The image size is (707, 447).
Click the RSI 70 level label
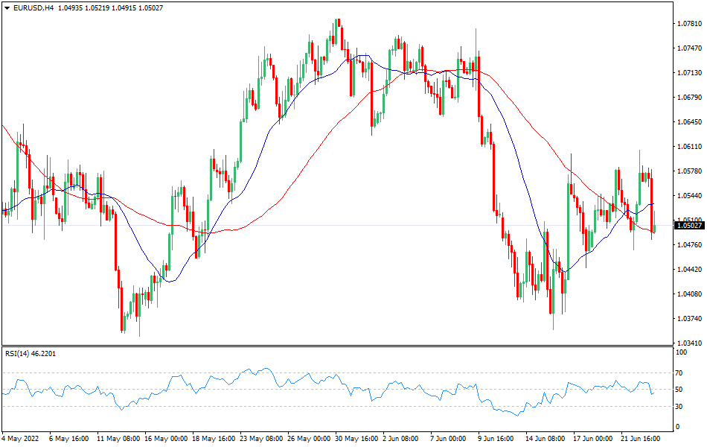[x=678, y=372]
